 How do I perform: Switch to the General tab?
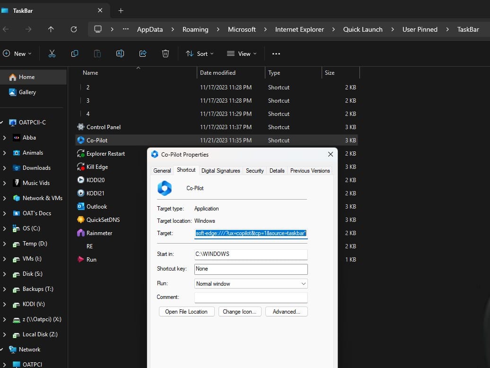click(162, 171)
